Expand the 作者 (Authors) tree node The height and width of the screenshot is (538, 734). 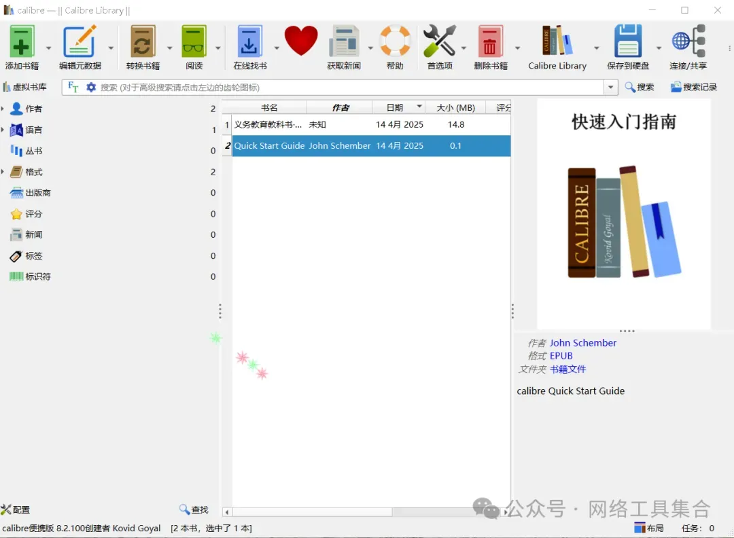3,109
